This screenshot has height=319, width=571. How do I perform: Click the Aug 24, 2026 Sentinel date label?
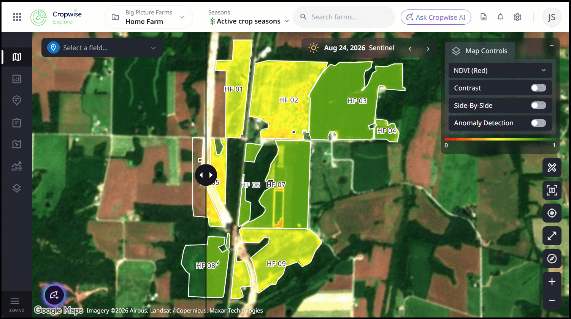(x=359, y=48)
